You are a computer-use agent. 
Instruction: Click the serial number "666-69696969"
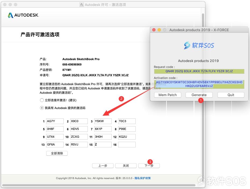click(72, 64)
